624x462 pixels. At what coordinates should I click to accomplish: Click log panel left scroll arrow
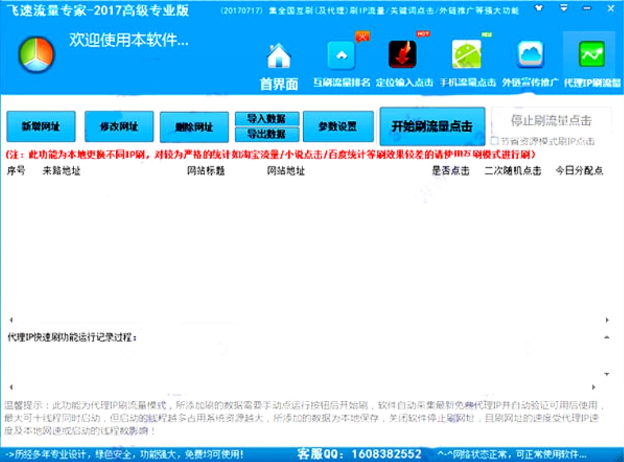[11, 387]
